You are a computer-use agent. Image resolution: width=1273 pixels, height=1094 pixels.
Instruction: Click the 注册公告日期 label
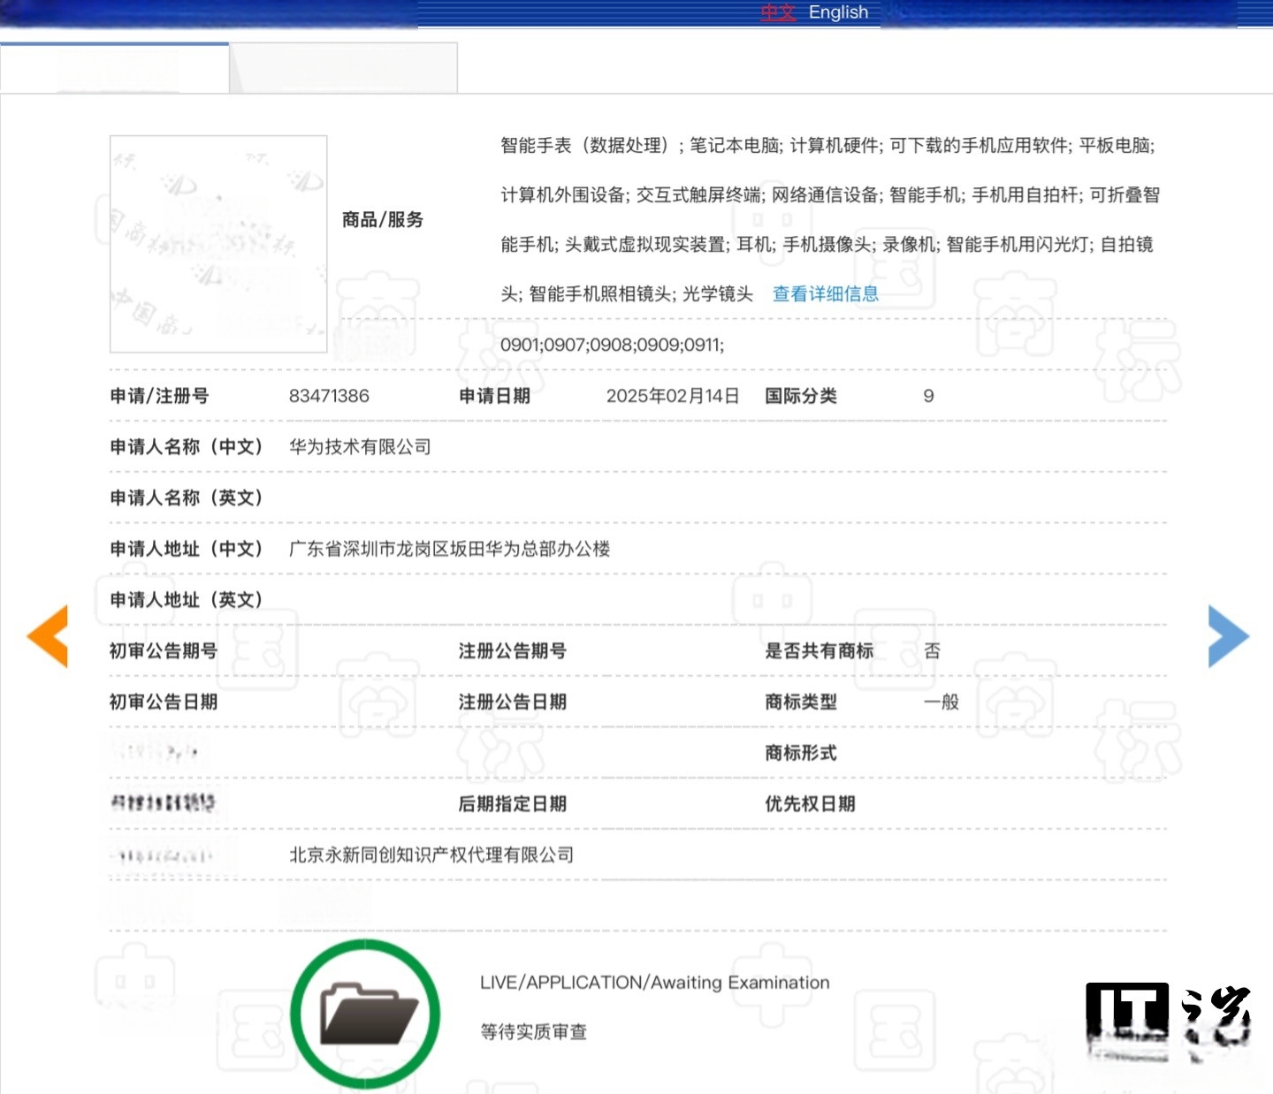(513, 703)
